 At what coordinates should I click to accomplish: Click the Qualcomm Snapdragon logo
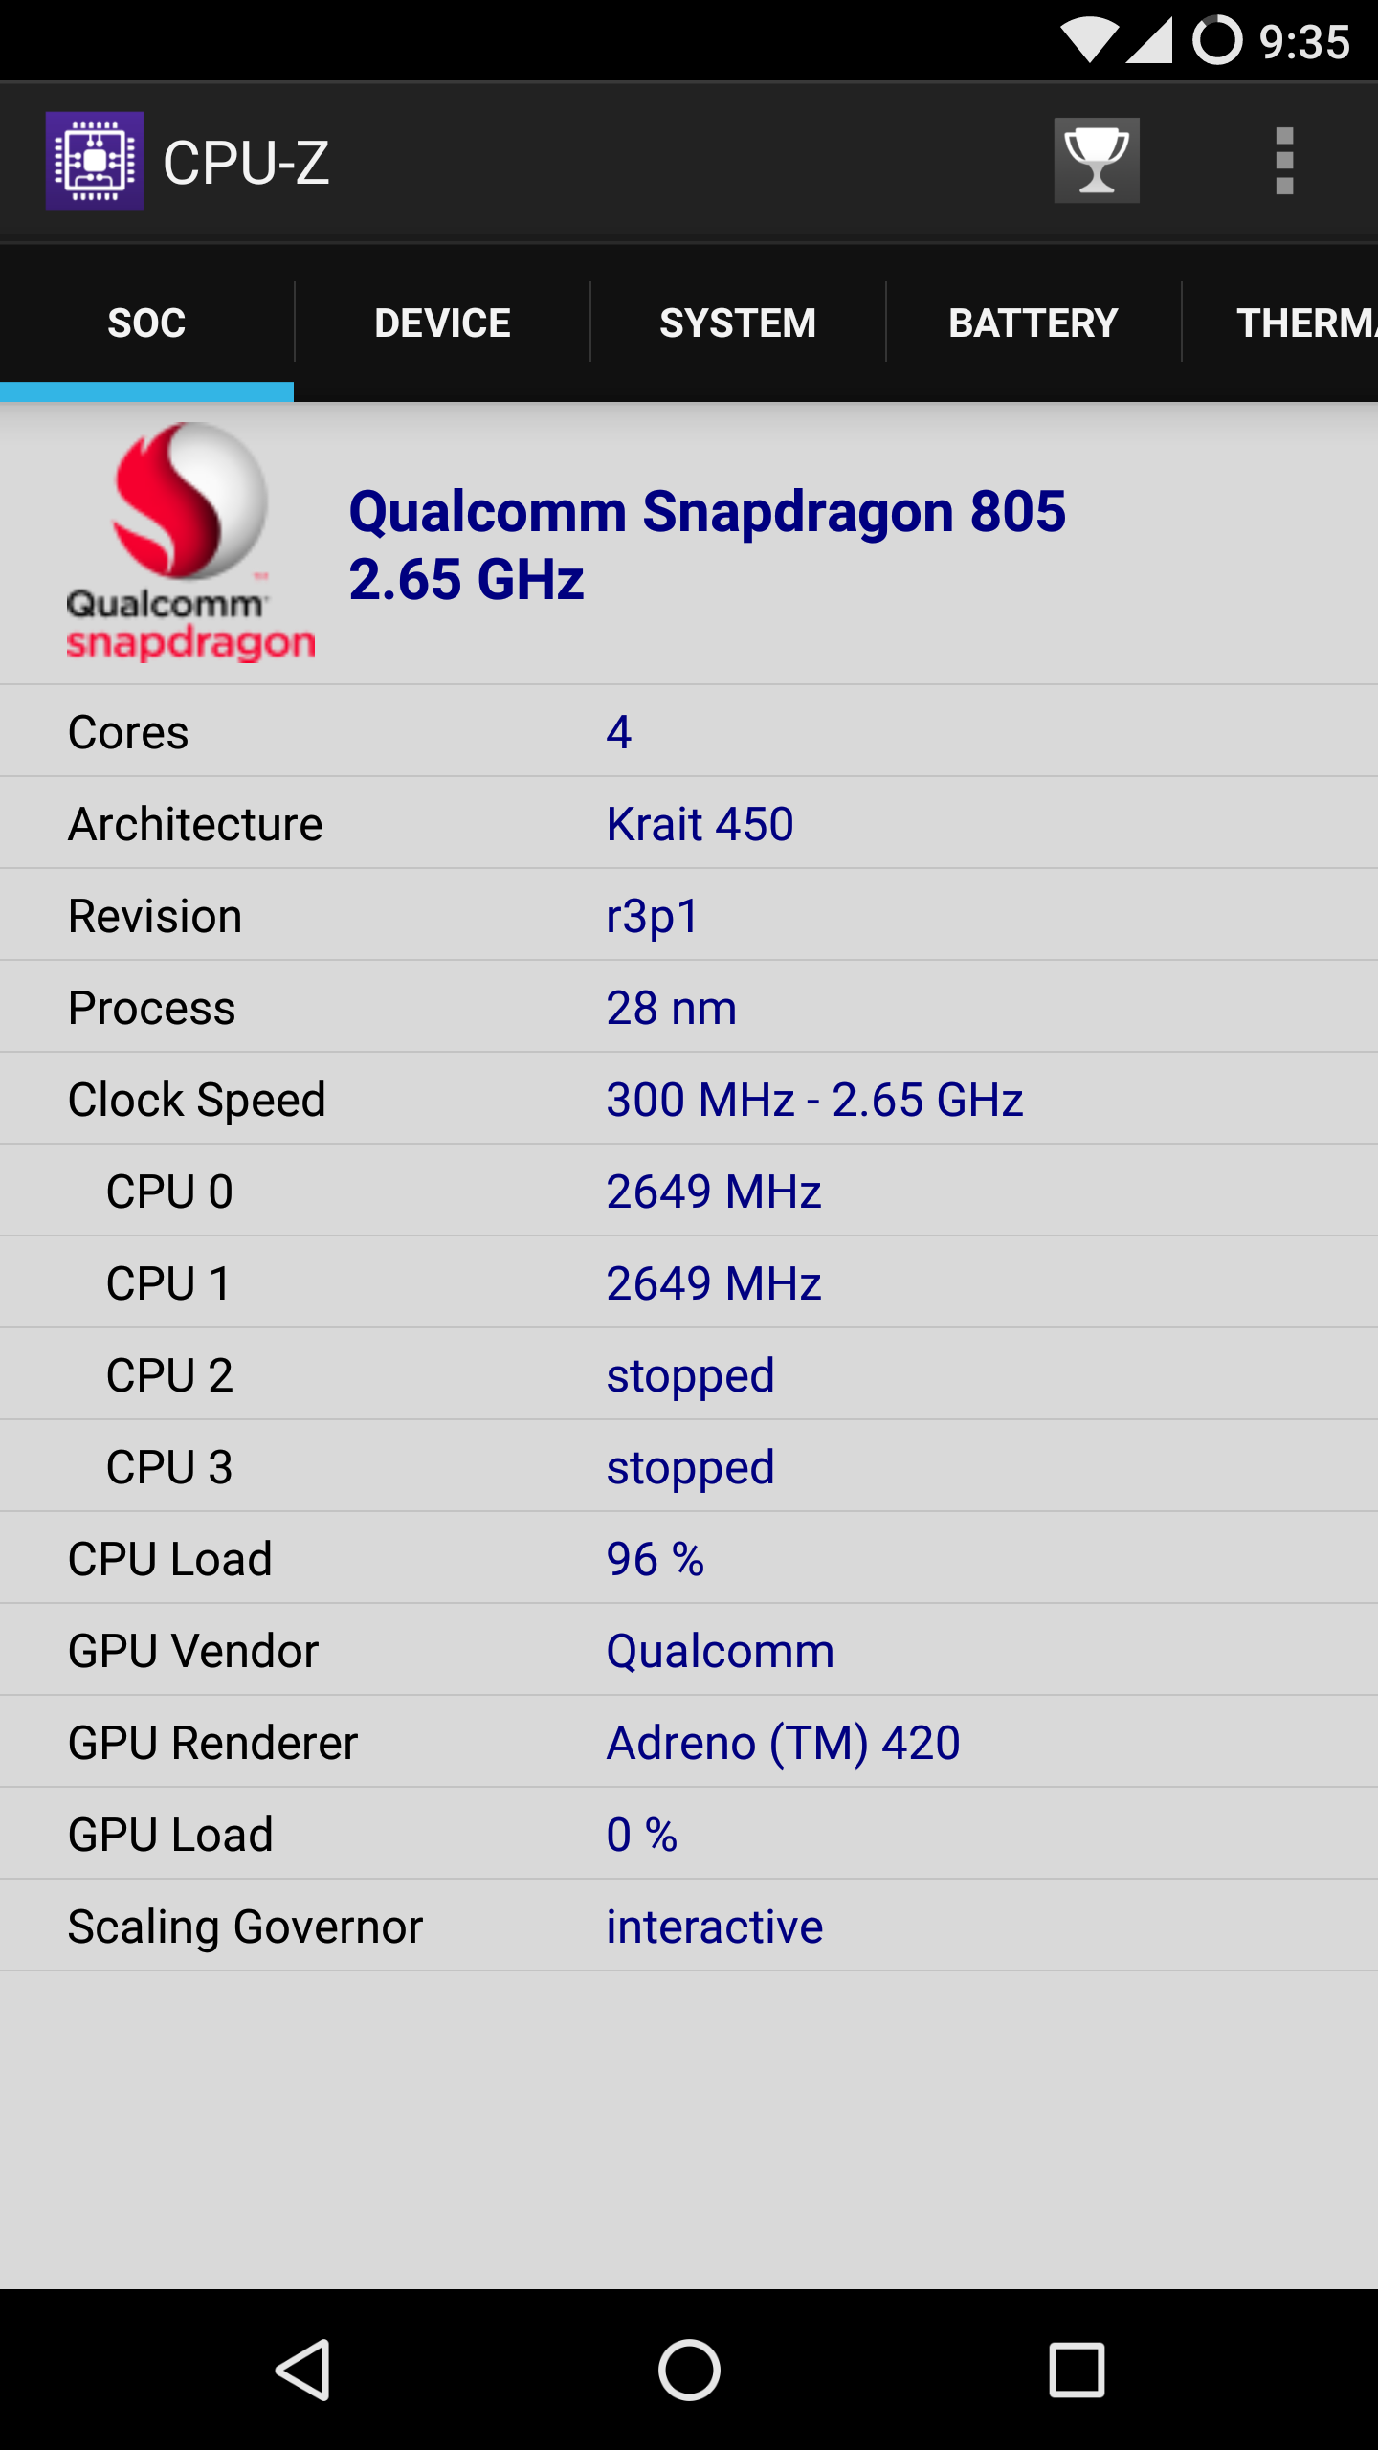189,546
